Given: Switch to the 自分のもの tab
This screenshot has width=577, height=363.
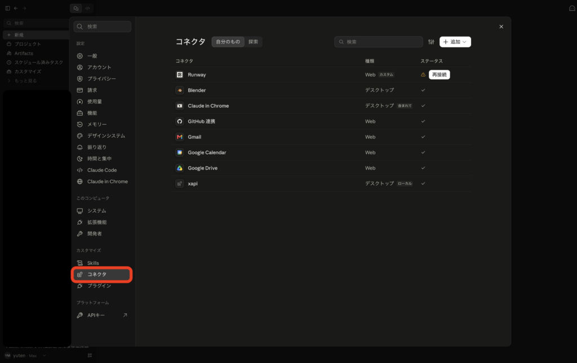Looking at the screenshot, I should click(x=228, y=42).
